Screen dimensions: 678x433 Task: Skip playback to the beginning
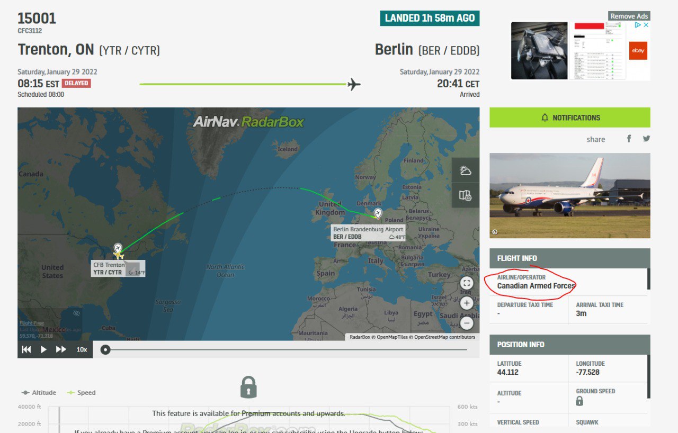tap(26, 349)
